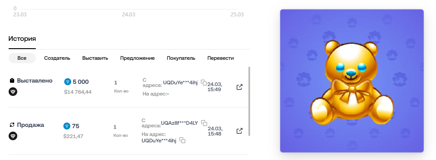Filter the history by Создатель

pyautogui.click(x=57, y=58)
